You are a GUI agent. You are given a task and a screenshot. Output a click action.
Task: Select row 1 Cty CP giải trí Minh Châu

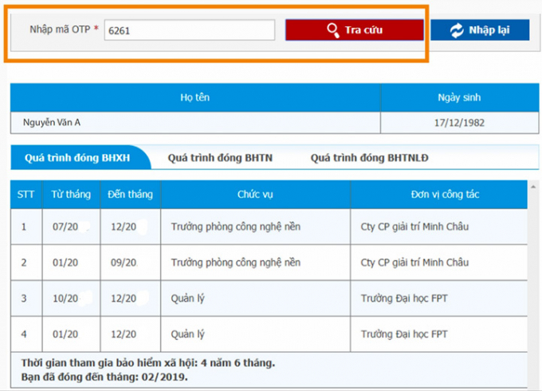[x=414, y=227]
